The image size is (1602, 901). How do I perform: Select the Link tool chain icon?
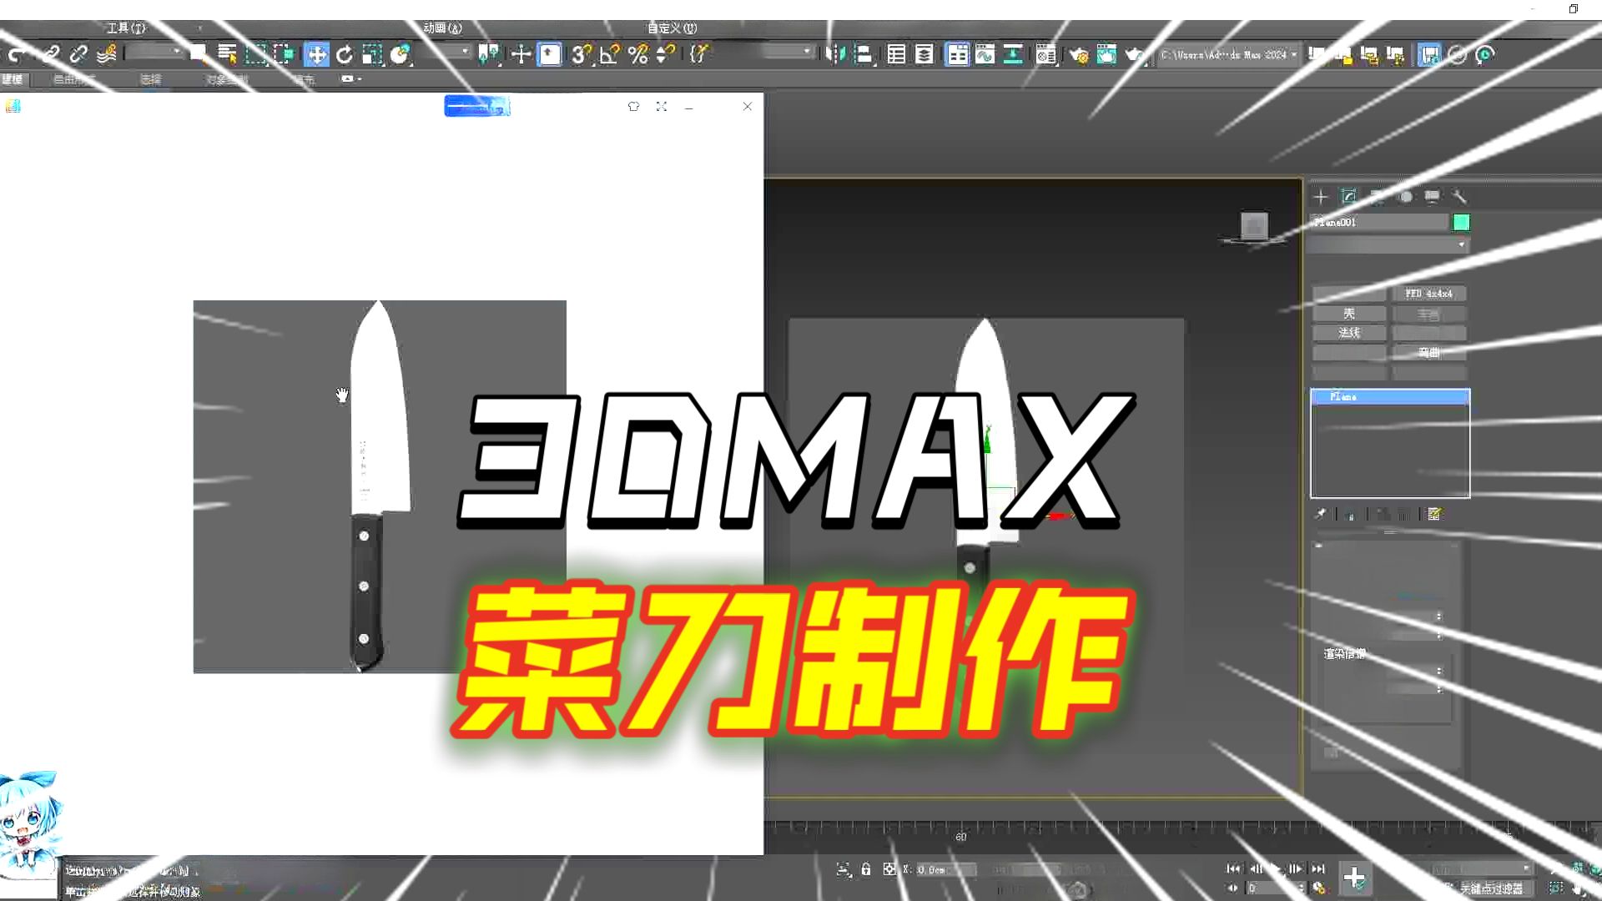(51, 55)
